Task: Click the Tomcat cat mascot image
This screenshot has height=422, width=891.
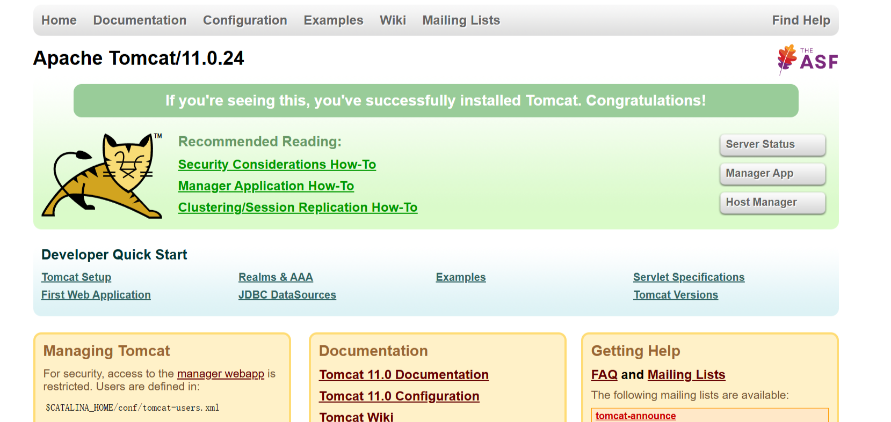Action: (x=102, y=175)
